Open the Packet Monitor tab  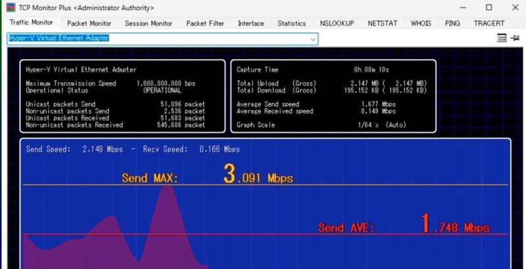[x=89, y=24]
